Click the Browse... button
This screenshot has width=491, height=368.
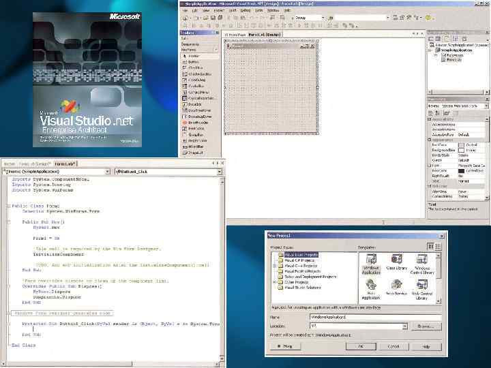pyautogui.click(x=426, y=326)
